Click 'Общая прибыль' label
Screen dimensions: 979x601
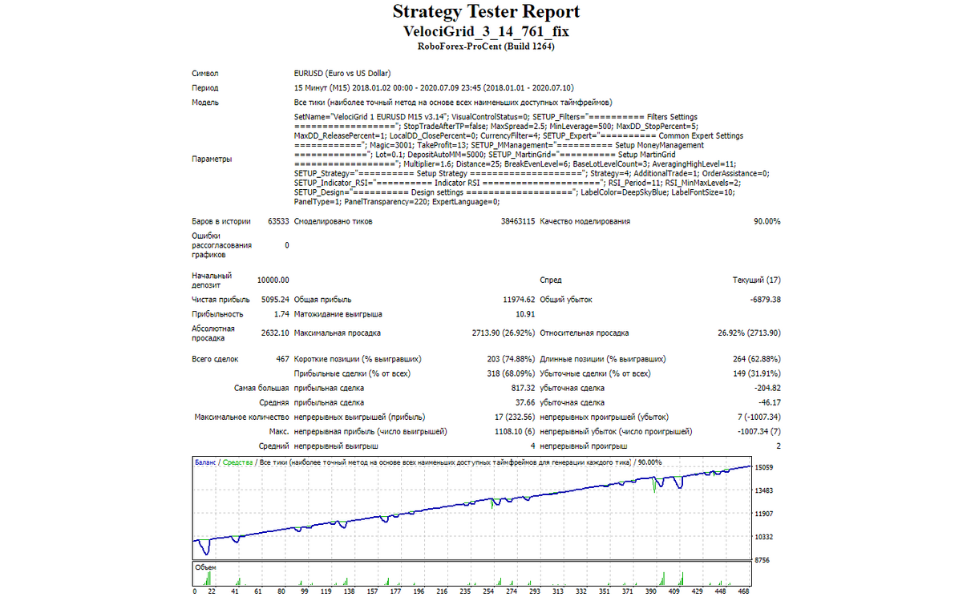click(x=322, y=300)
